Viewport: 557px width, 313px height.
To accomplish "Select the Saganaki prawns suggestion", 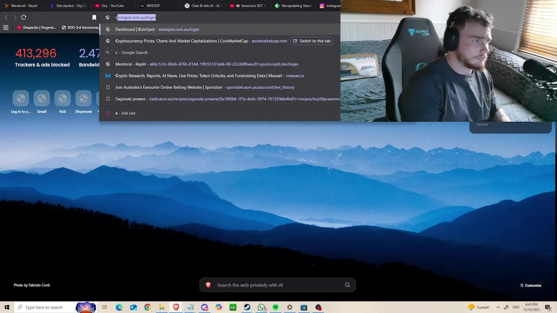I will [x=220, y=99].
